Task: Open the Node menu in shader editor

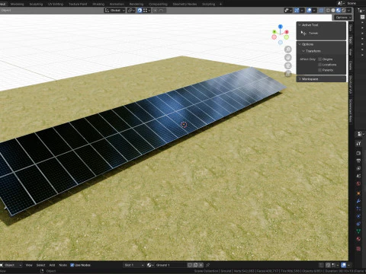Action: coord(63,265)
